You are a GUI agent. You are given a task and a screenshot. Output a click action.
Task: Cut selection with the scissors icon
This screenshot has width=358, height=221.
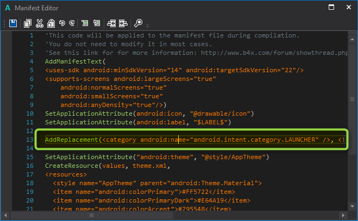pos(40,23)
